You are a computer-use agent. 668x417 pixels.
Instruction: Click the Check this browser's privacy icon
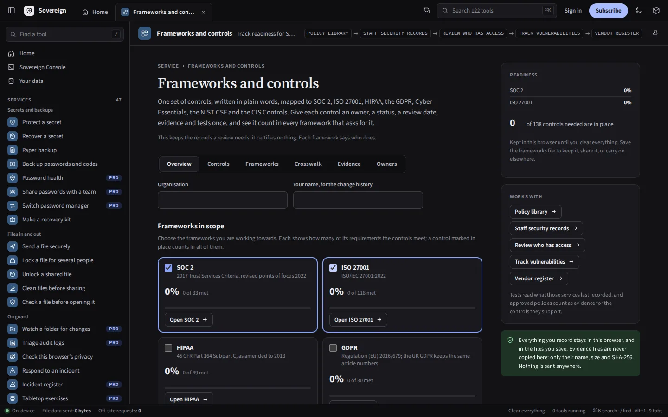[x=13, y=357]
